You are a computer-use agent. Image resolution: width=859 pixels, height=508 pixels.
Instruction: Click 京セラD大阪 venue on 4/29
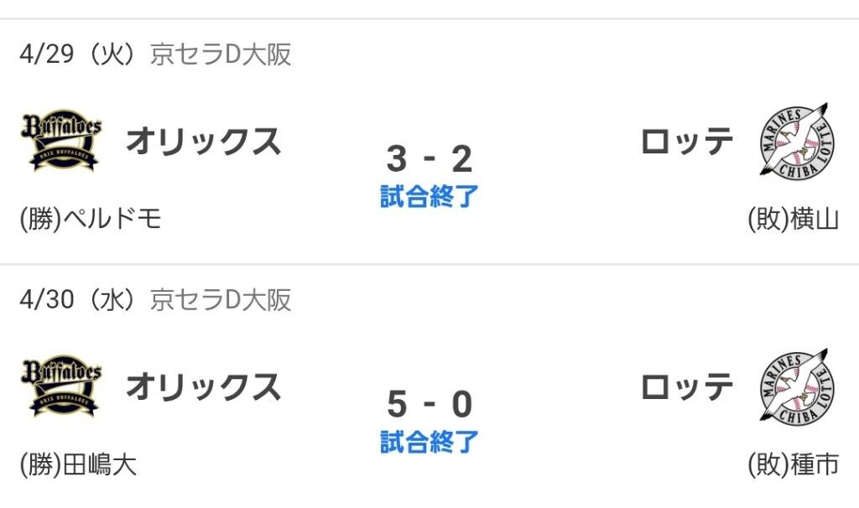(221, 54)
